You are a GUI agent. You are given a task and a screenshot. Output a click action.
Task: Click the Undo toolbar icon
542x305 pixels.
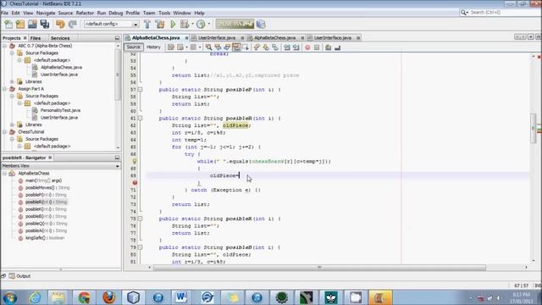60,25
